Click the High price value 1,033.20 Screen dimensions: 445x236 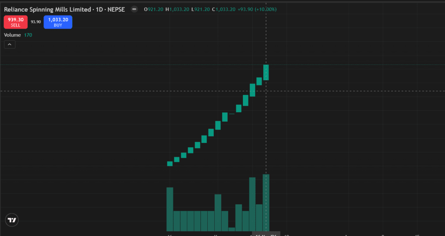click(179, 9)
